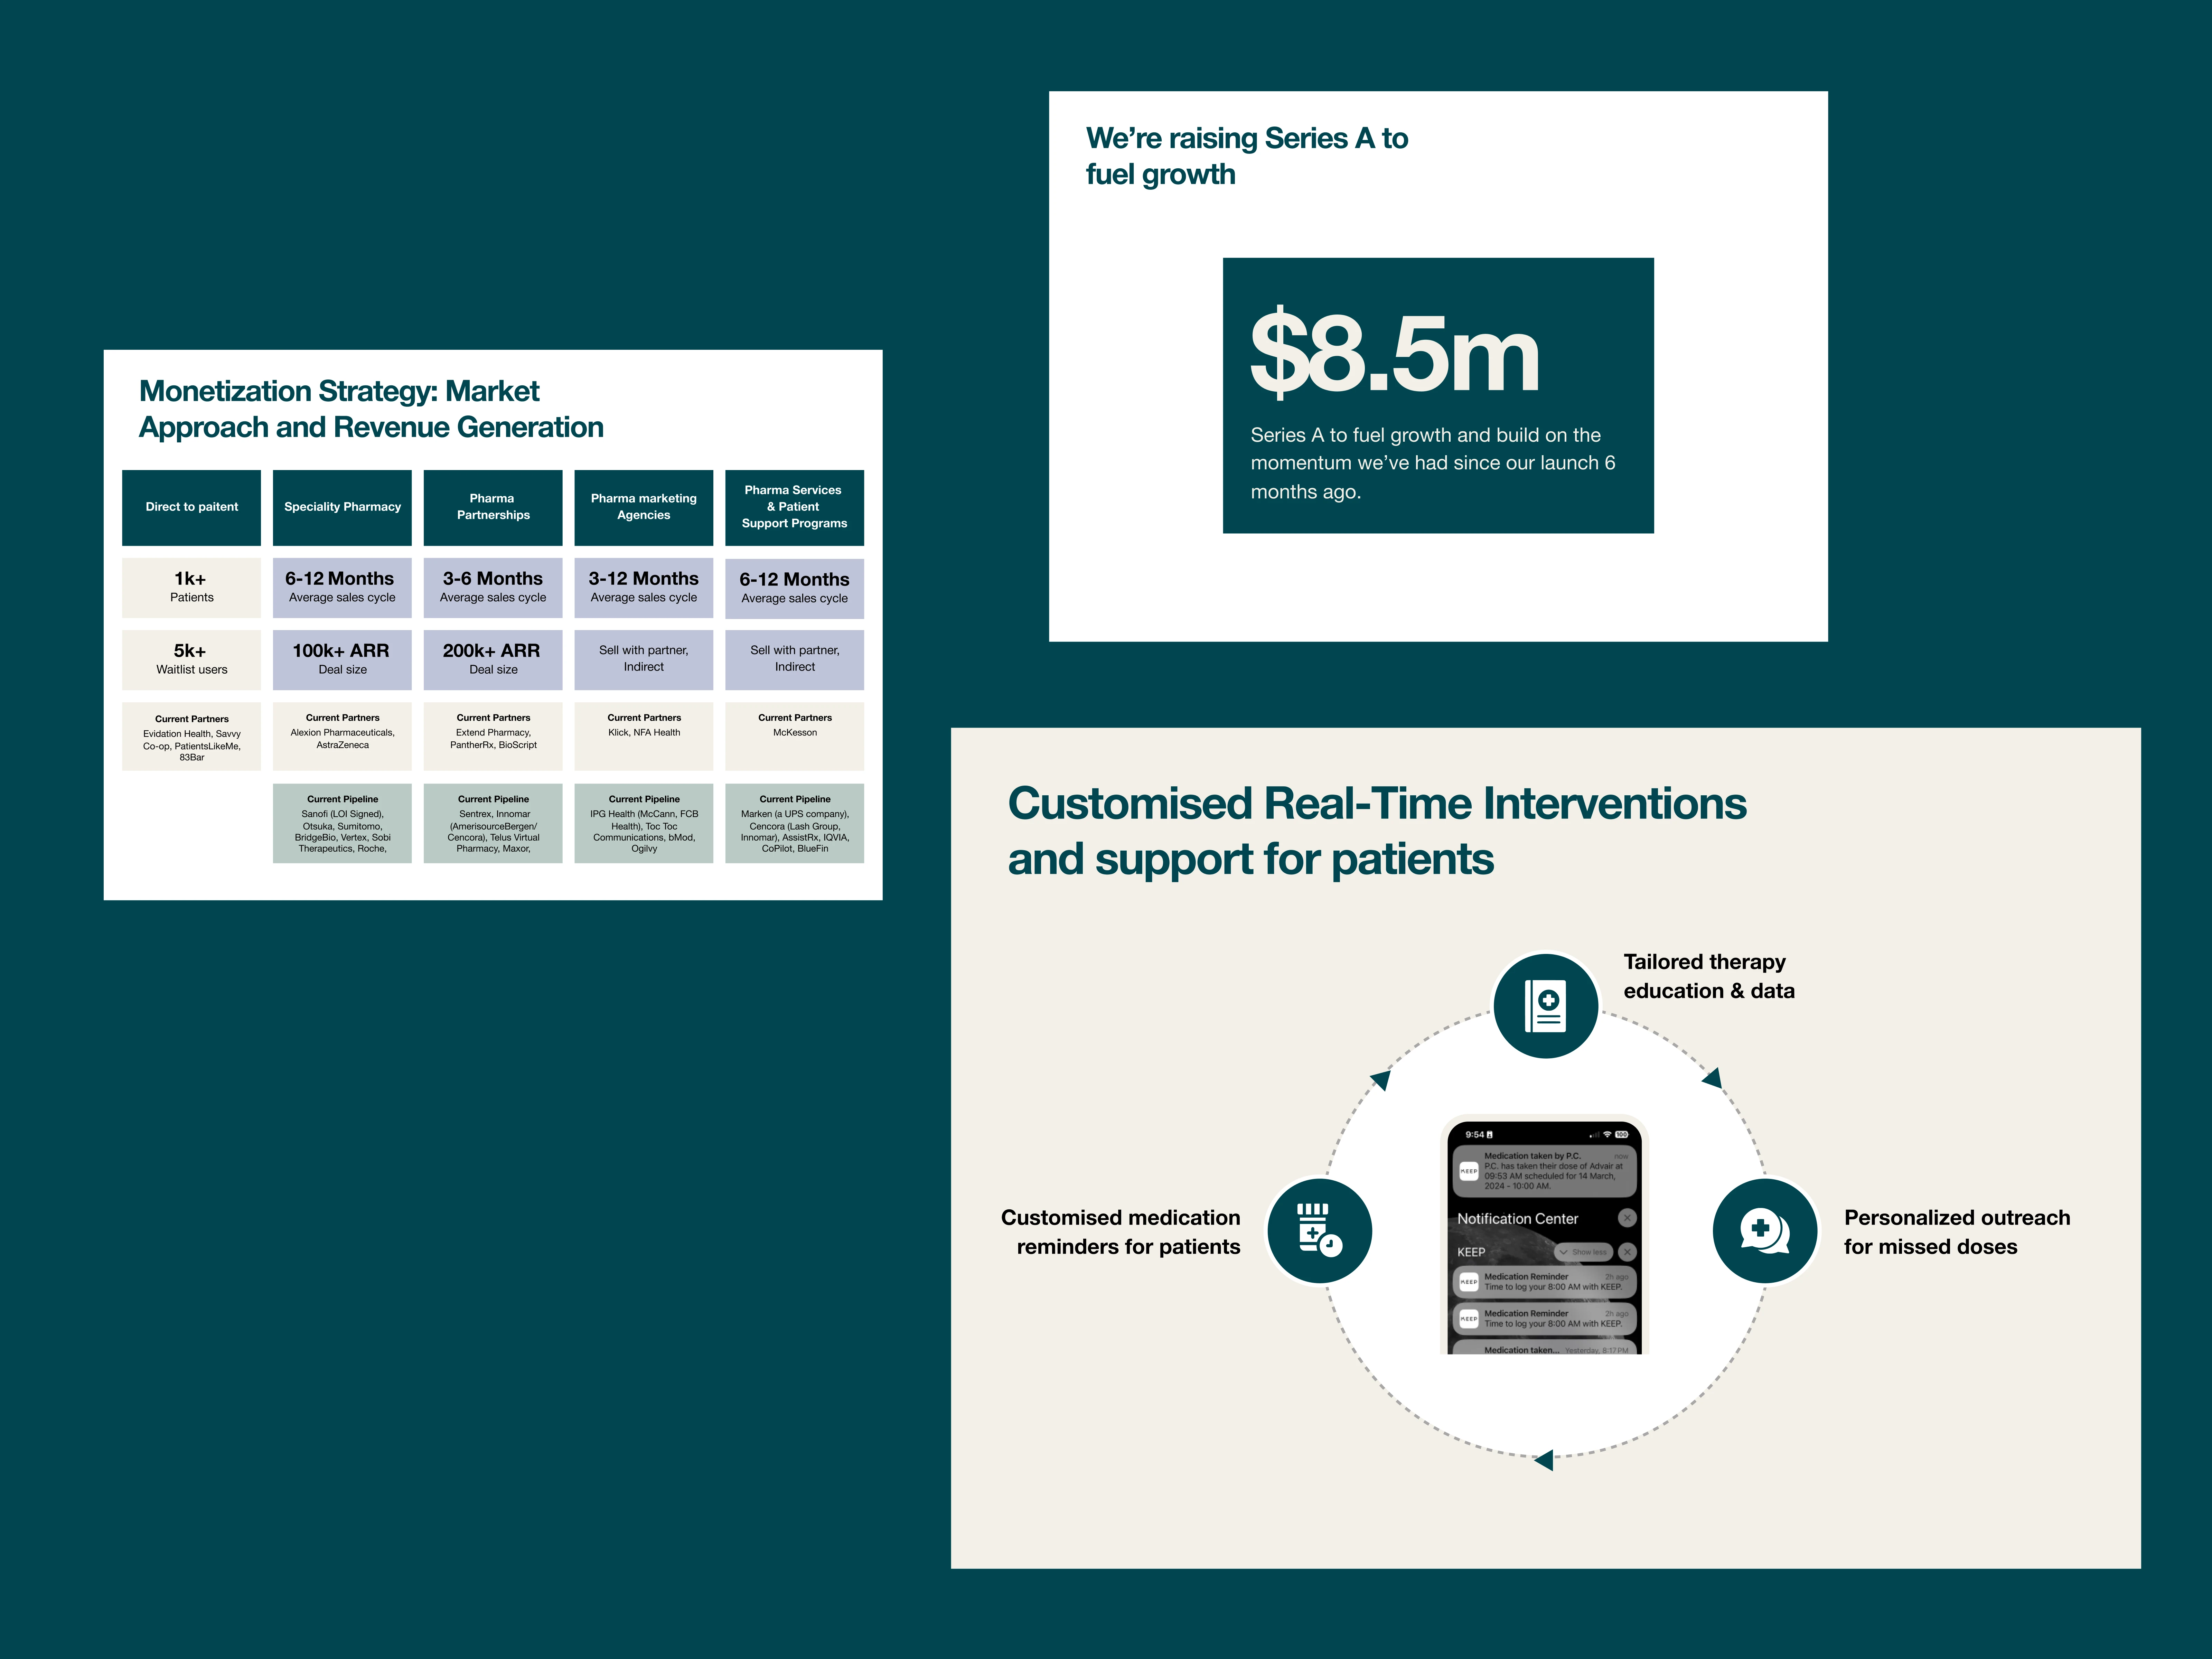2212x1659 pixels.
Task: Click 'We're raising Series A to fuel growth' title
Action: coord(1247,156)
